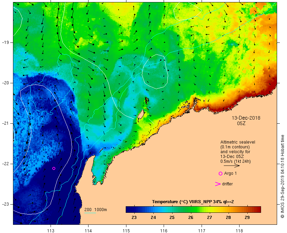
Task: Click the 'Argo 1' legend text
Action: pos(230,173)
